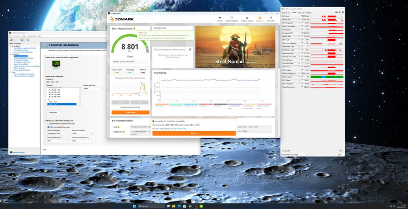The height and width of the screenshot is (209, 408).
Task: Click the Steel Nomad benchmark artwork
Action: click(235, 47)
